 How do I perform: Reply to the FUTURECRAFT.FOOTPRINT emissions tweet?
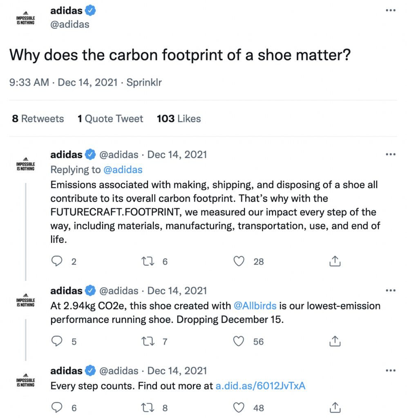click(x=57, y=261)
